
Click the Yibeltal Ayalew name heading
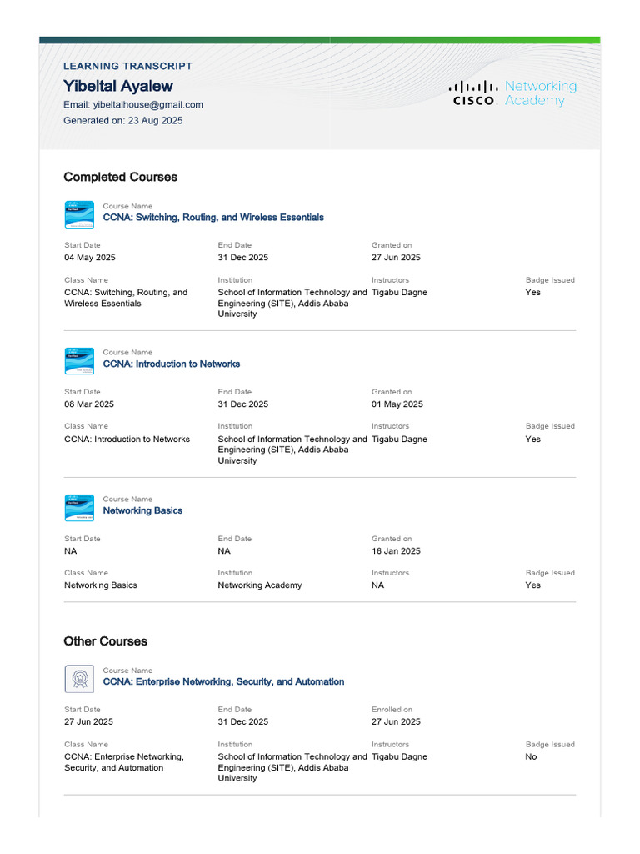118,86
